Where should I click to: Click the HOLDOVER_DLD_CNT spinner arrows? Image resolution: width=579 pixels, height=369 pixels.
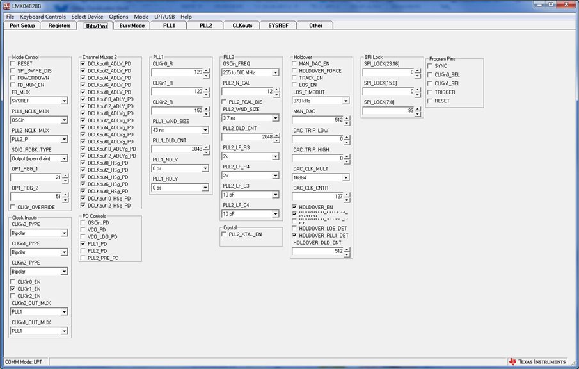(347, 251)
